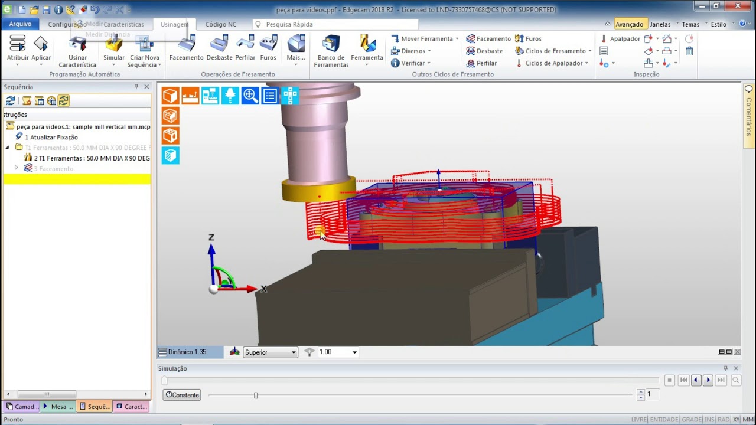Screen dimensions: 756x425
Task: Save the file from quick access toolbar
Action: click(x=46, y=9)
